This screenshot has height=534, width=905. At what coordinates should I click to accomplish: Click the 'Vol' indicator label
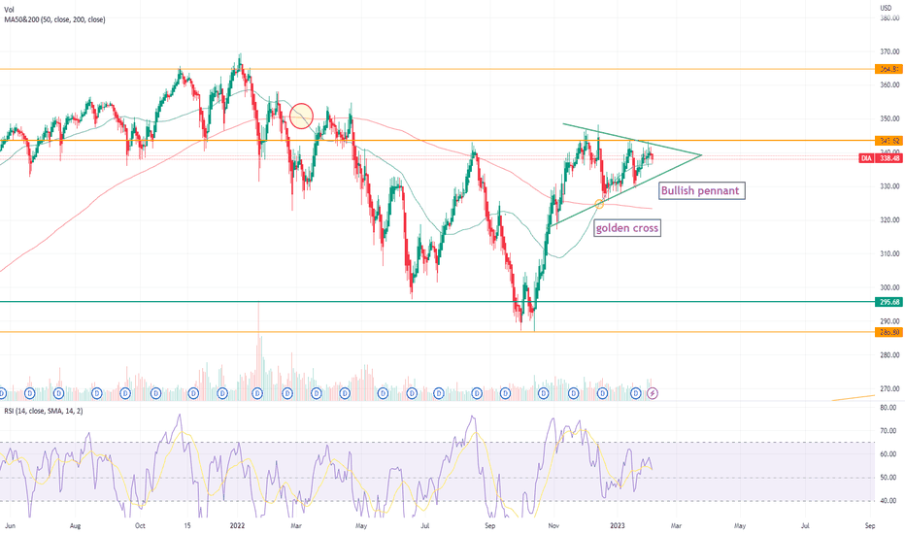tap(10, 10)
